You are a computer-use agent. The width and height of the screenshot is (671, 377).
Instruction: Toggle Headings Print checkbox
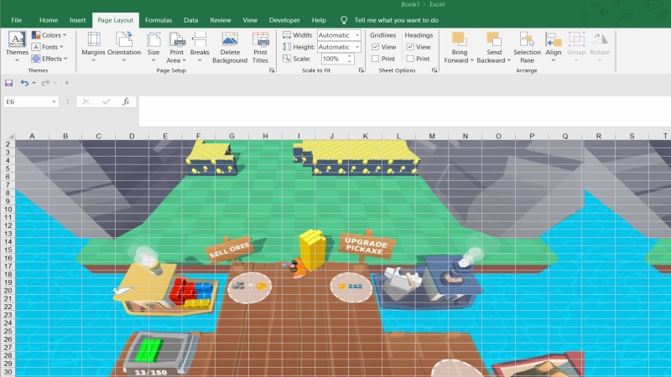410,59
